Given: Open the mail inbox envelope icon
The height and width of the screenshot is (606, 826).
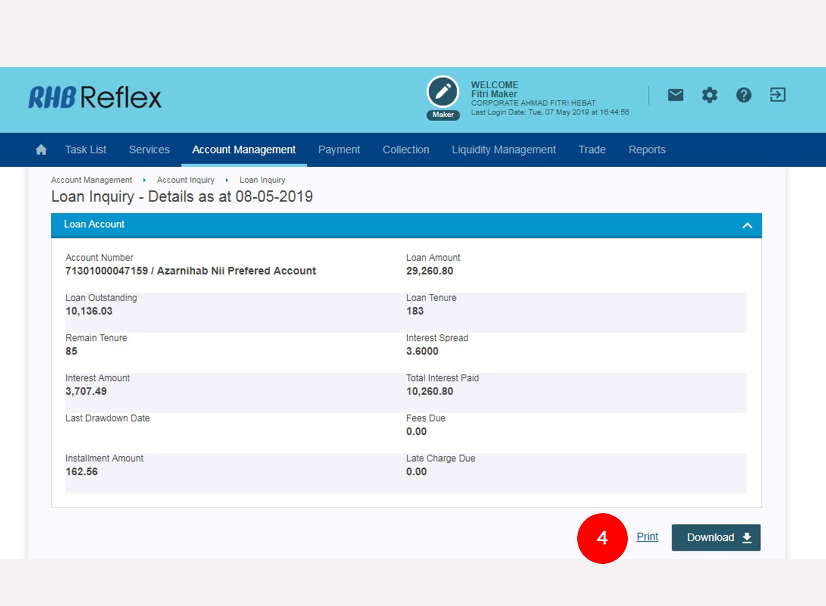Looking at the screenshot, I should coord(675,95).
